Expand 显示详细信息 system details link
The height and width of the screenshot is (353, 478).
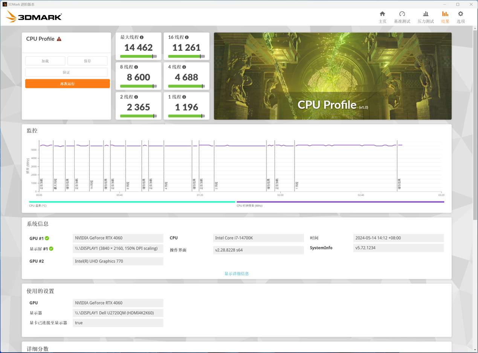click(237, 274)
